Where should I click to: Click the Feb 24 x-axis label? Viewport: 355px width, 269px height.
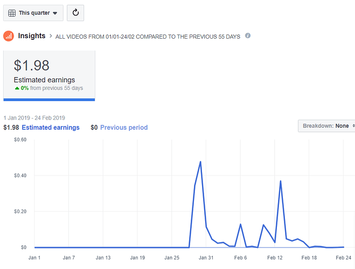coord(344,258)
